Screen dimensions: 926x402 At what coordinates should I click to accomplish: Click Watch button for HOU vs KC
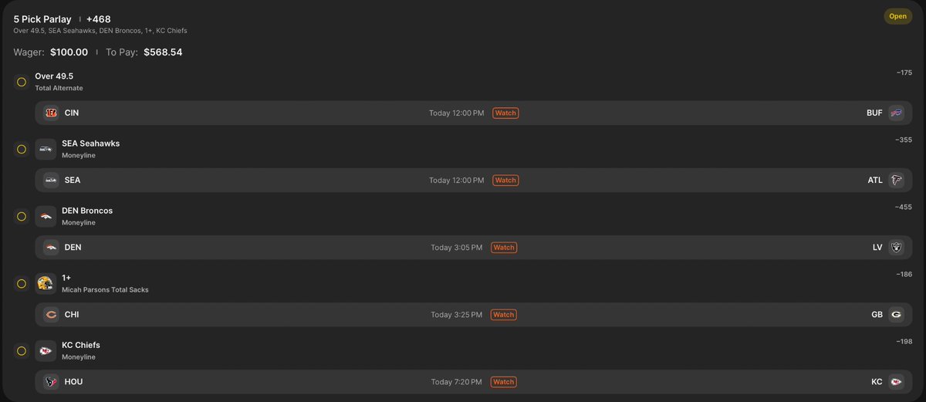pyautogui.click(x=504, y=381)
